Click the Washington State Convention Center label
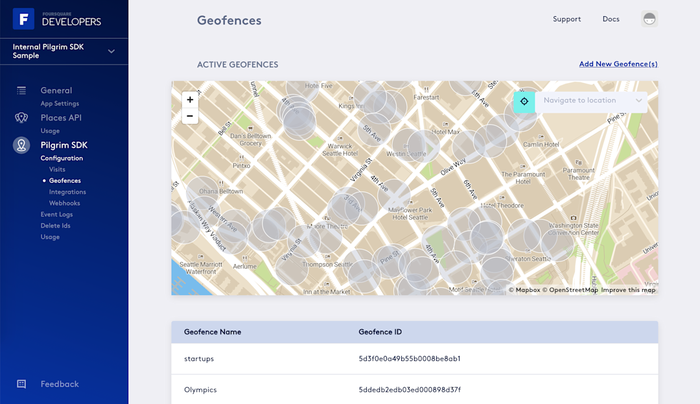This screenshot has width=700, height=404. 574,229
